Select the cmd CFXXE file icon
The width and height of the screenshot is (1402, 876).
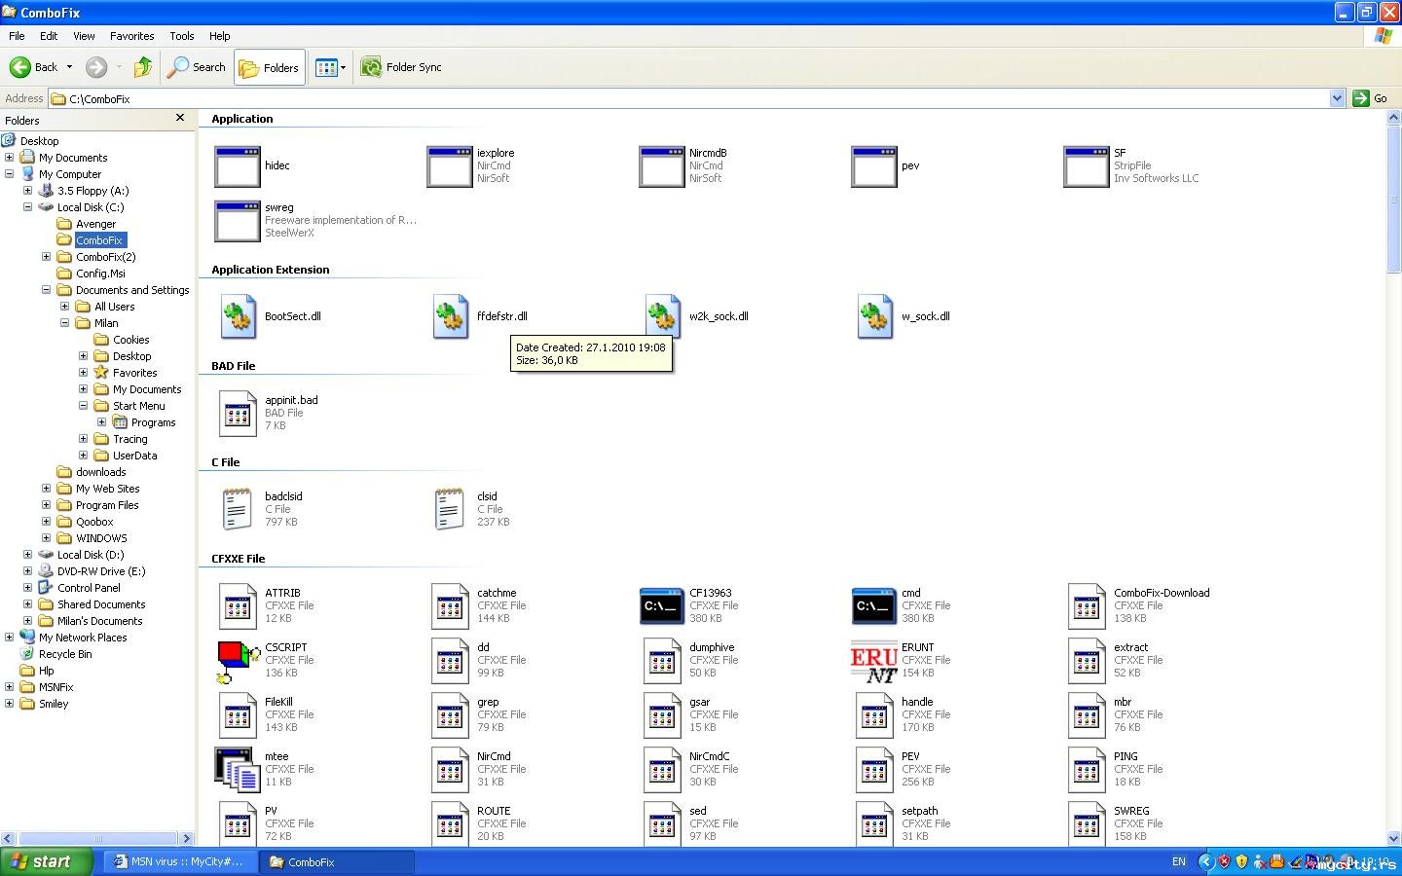click(873, 605)
